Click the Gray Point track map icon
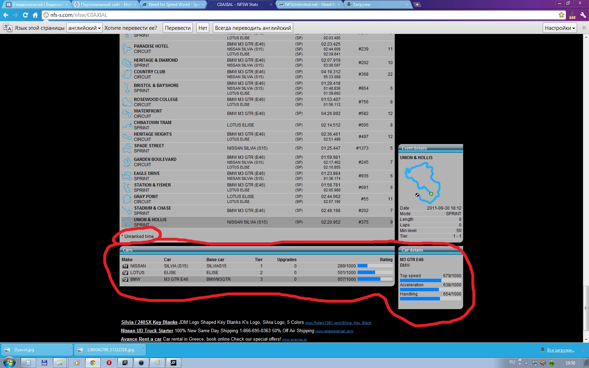 pyautogui.click(x=127, y=199)
